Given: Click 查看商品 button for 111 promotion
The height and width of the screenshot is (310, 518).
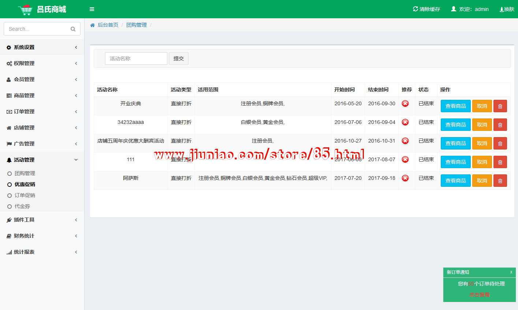Looking at the screenshot, I should coord(455,162).
